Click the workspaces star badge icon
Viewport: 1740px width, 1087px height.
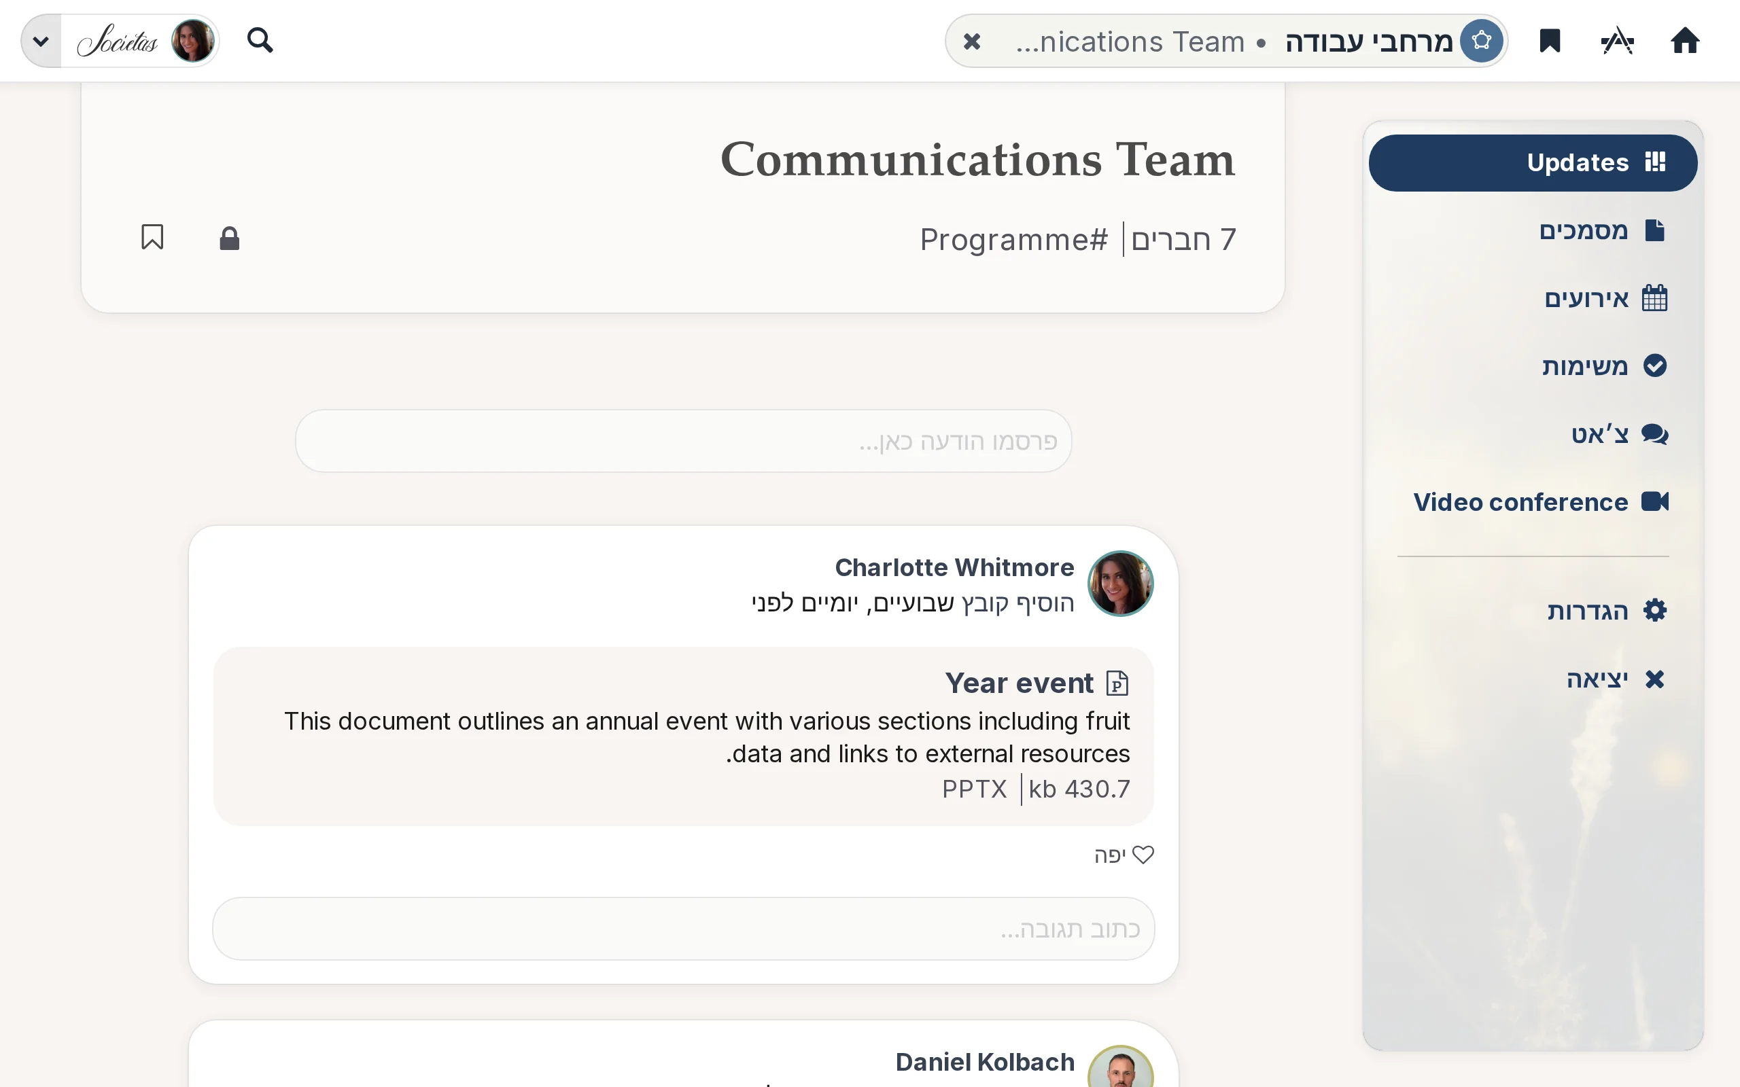[x=1481, y=41]
